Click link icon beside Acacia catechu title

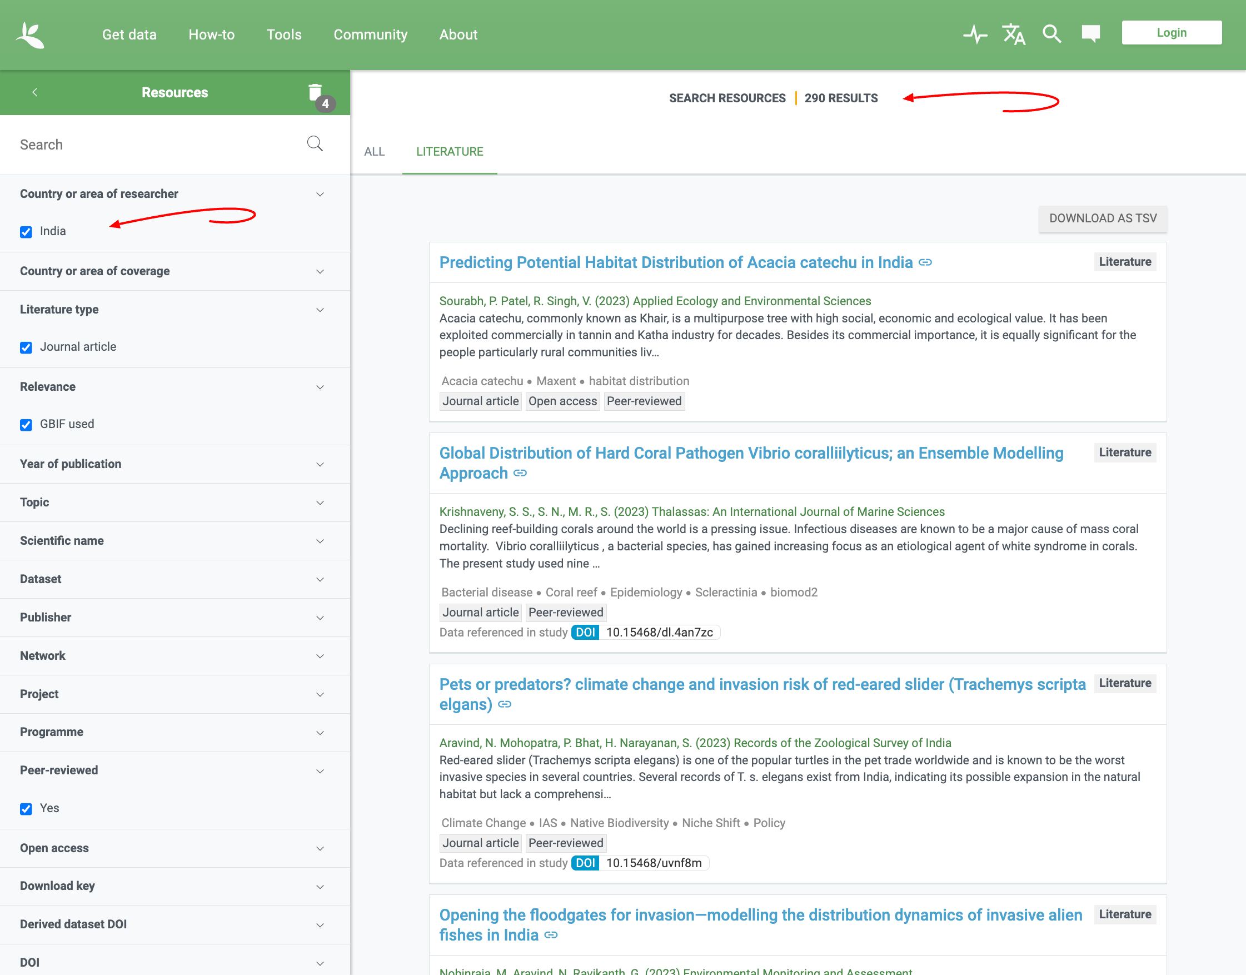pyautogui.click(x=925, y=262)
